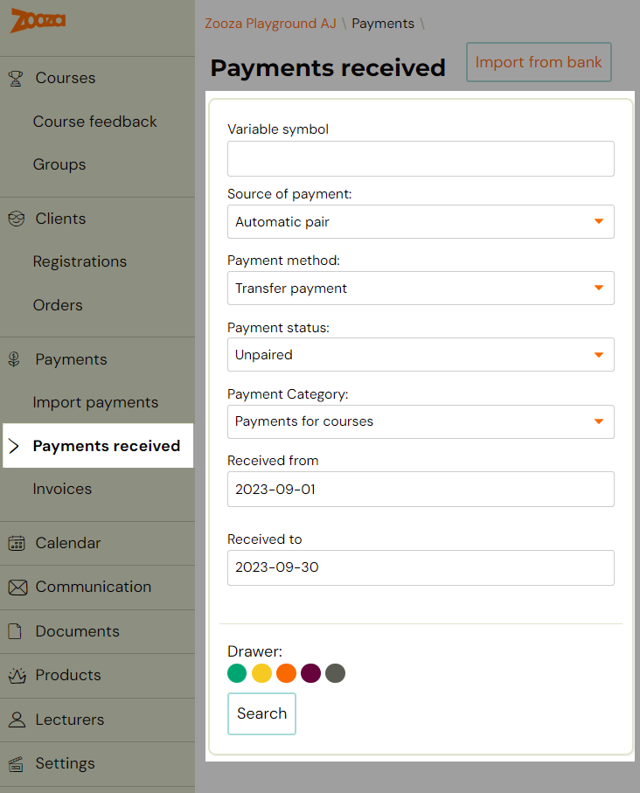Open the Source of payment dropdown
The height and width of the screenshot is (793, 640).
421,221
